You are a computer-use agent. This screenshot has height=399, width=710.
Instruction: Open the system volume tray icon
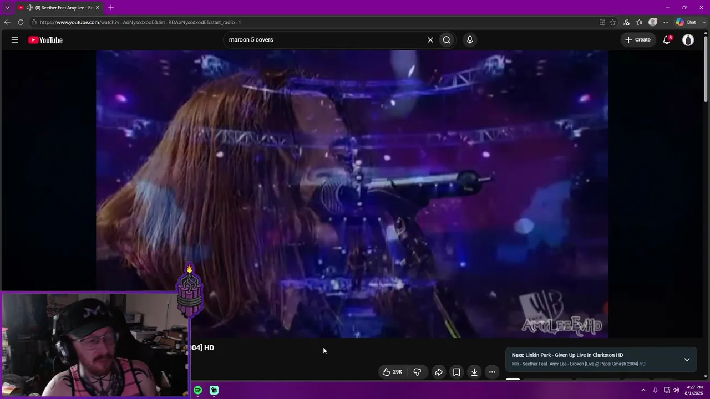point(676,390)
